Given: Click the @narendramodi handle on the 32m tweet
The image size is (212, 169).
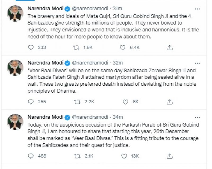Looking at the screenshot, I should pyautogui.click(x=90, y=63).
